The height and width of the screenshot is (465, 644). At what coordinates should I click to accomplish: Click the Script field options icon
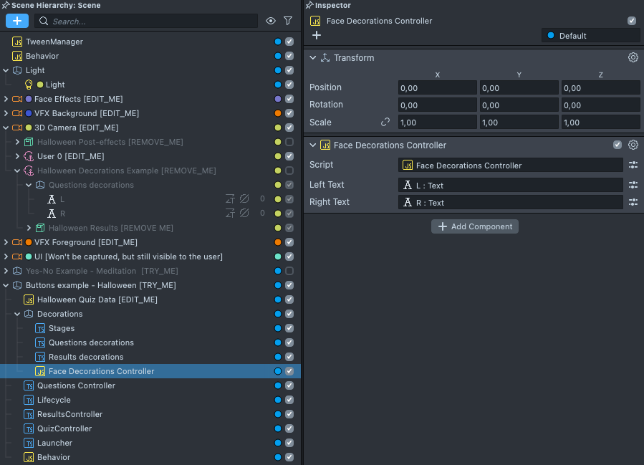633,166
